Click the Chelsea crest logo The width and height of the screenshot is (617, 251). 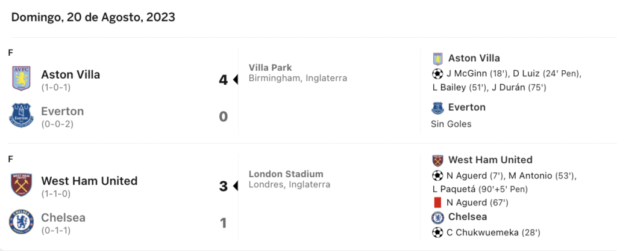click(x=21, y=222)
